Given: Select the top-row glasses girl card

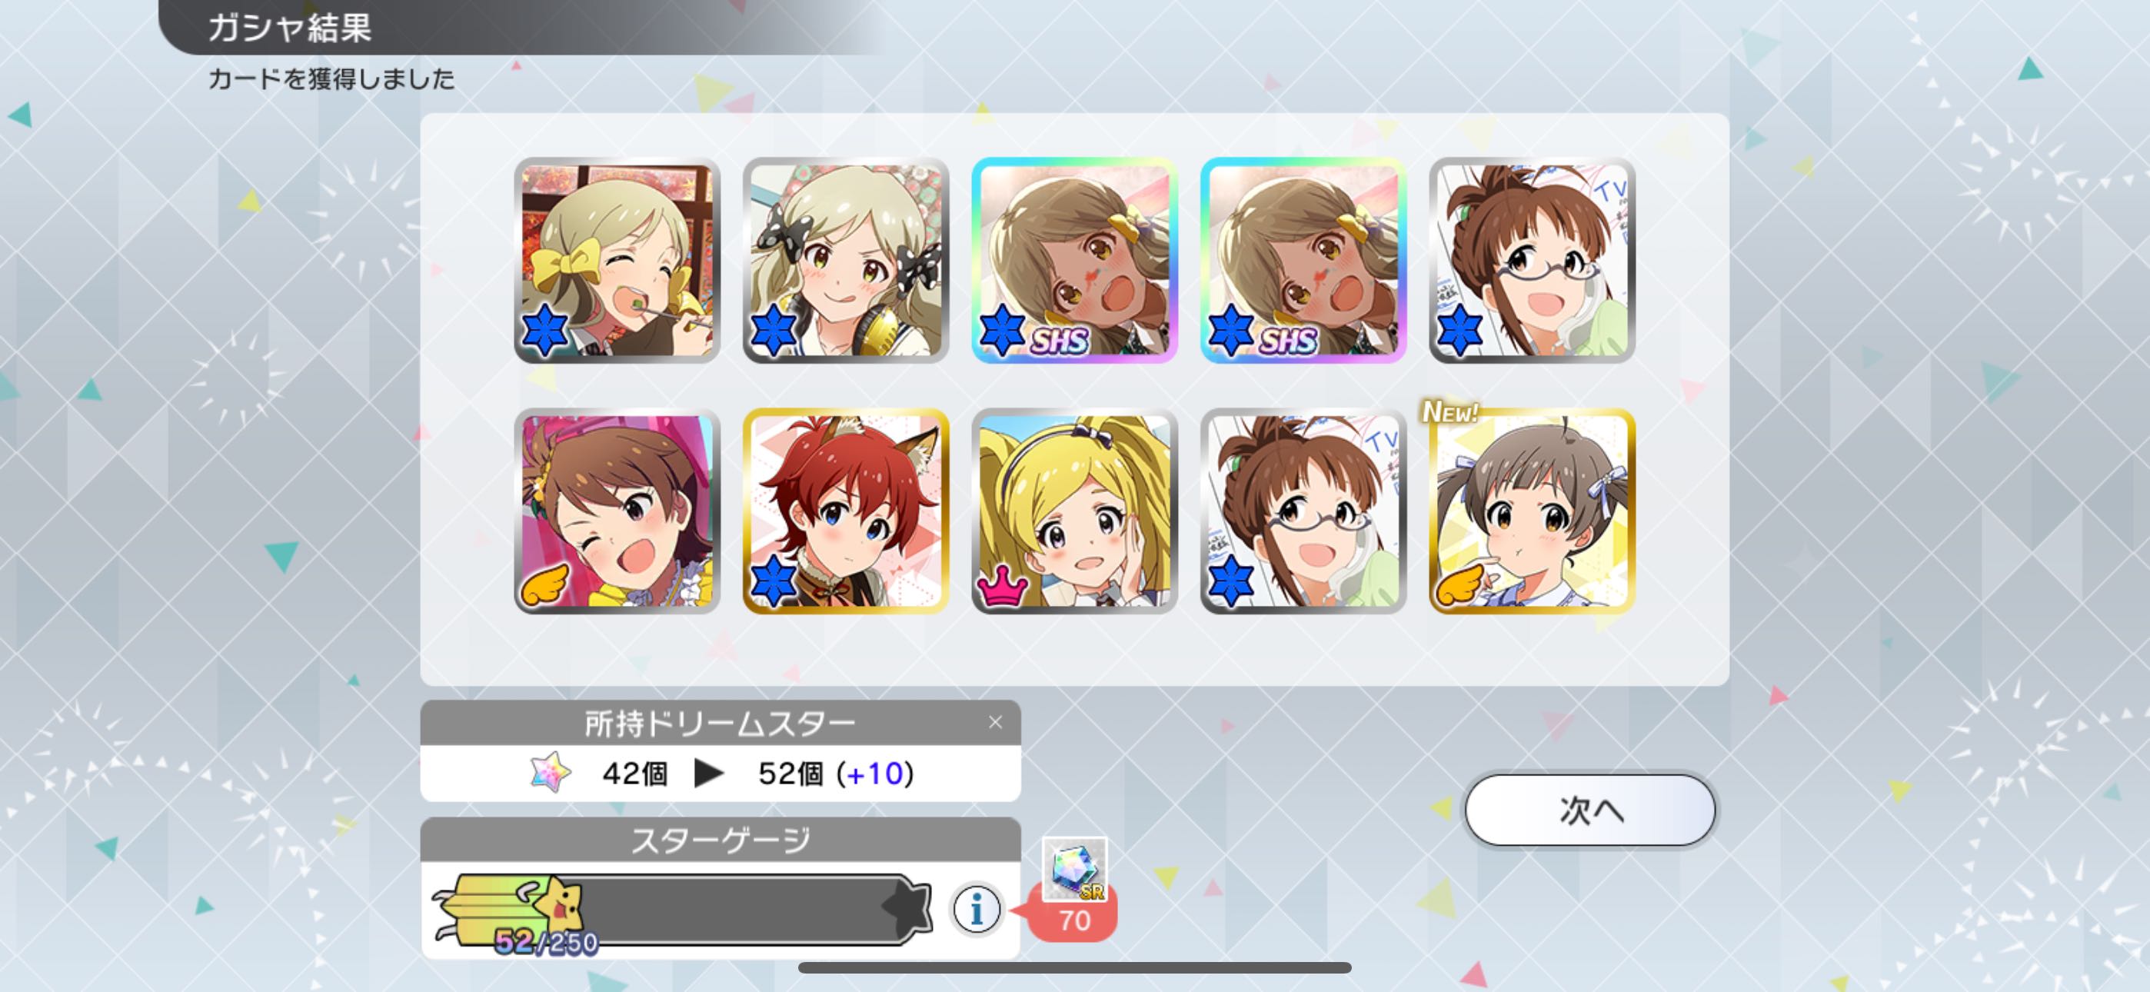Looking at the screenshot, I should click(x=1533, y=260).
